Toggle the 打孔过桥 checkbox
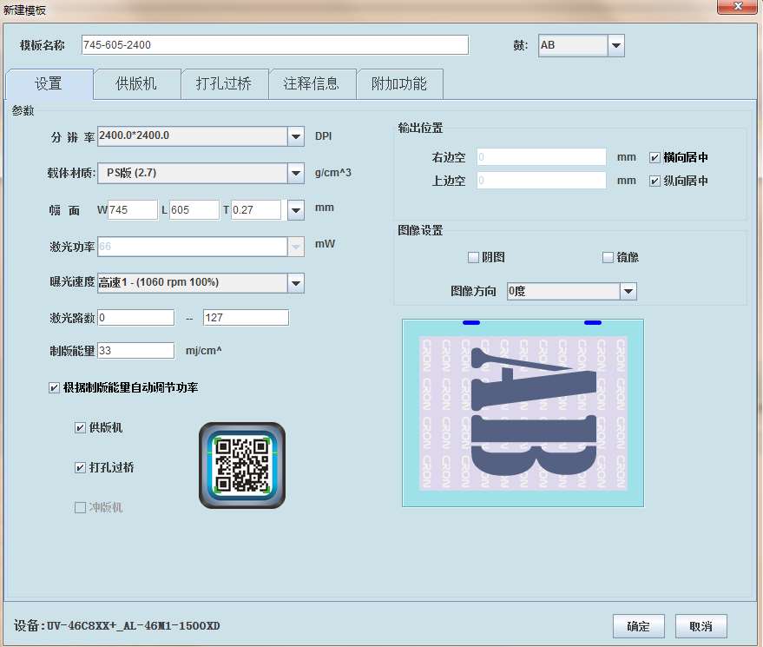This screenshot has width=763, height=647. pos(81,467)
